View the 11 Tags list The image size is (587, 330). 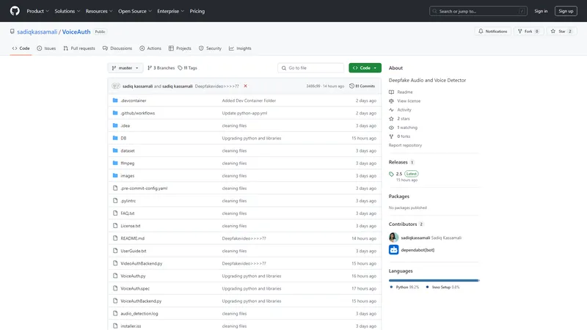coord(188,67)
